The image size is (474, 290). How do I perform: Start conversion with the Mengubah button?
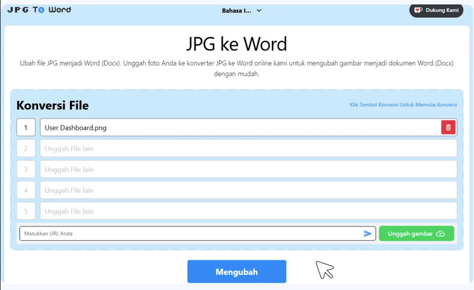236,272
